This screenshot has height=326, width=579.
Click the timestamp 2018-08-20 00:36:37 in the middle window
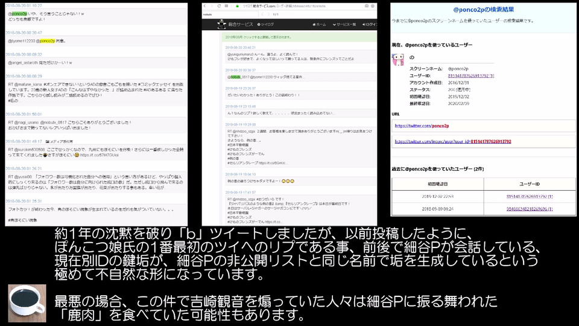tap(241, 70)
